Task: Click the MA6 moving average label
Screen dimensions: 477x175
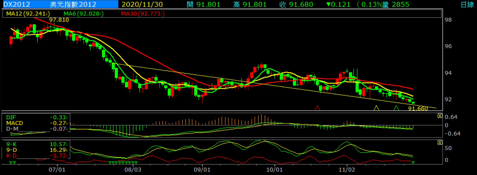Action: pyautogui.click(x=83, y=14)
